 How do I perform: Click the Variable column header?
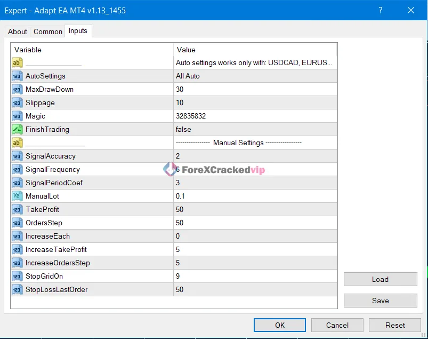(92, 50)
